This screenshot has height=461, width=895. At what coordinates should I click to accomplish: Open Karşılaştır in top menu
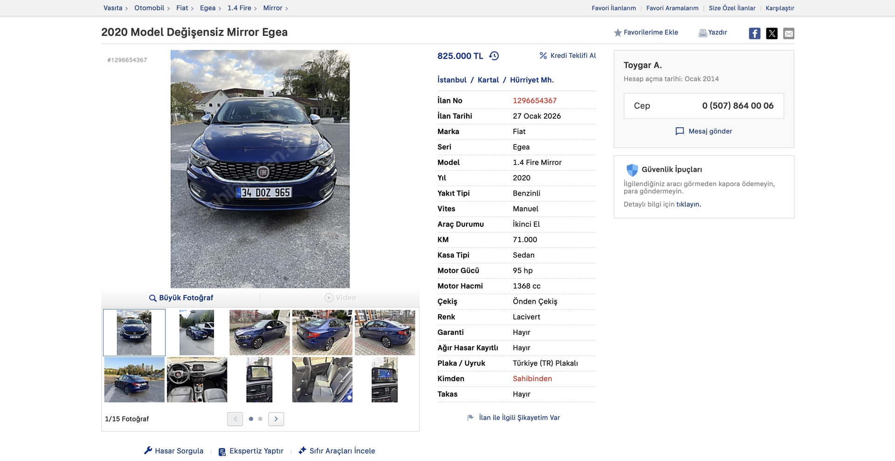pos(779,8)
